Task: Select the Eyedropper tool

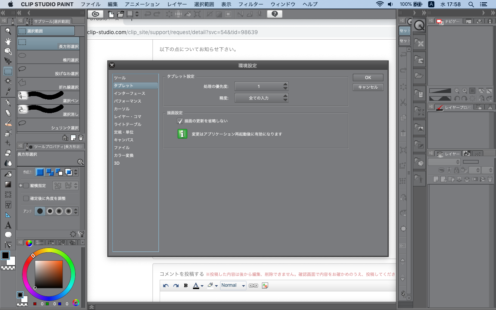Action: (x=8, y=91)
